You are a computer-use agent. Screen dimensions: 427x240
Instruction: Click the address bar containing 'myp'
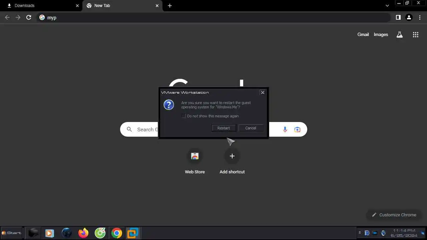[x=213, y=17]
